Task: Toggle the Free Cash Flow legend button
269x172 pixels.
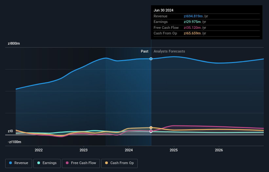Action: 81,163
